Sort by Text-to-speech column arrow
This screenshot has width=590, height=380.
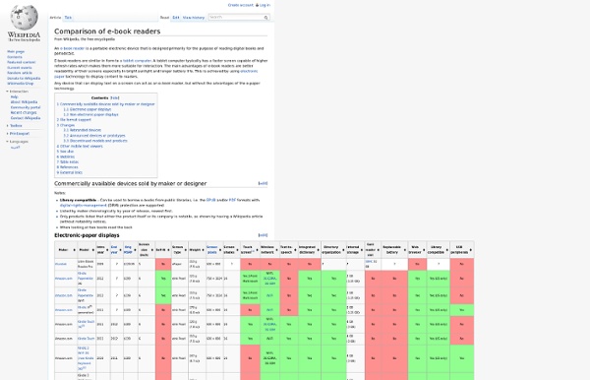[295, 250]
